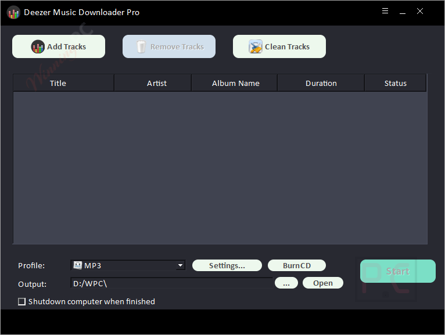Click the Burn CD button
This screenshot has width=445, height=335.
coord(297,265)
